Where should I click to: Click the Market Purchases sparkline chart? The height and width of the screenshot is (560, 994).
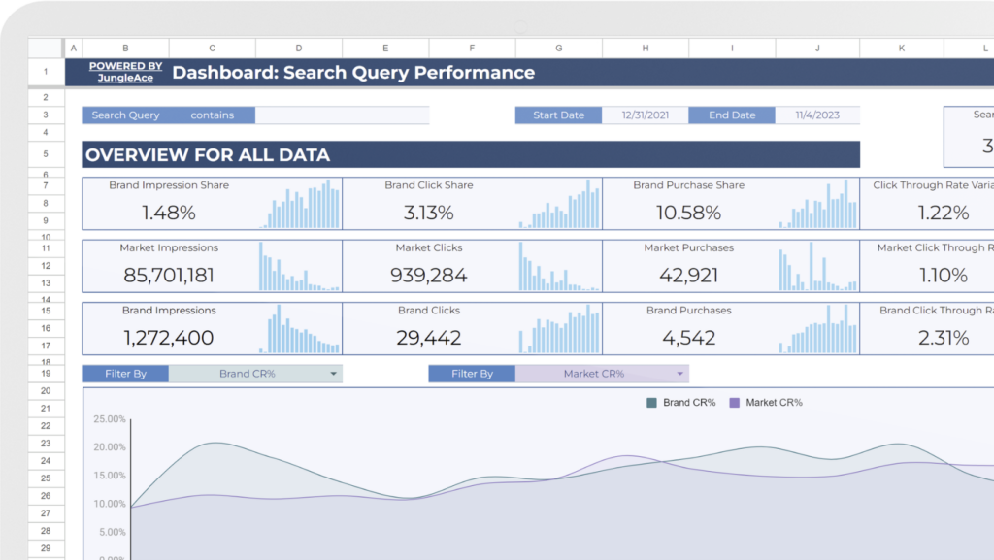(818, 266)
